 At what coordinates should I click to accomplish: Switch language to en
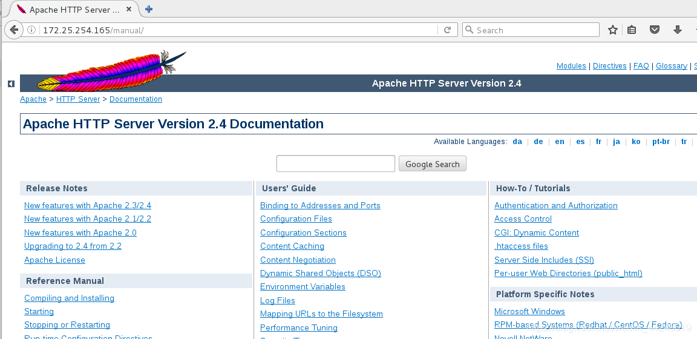[x=560, y=142]
